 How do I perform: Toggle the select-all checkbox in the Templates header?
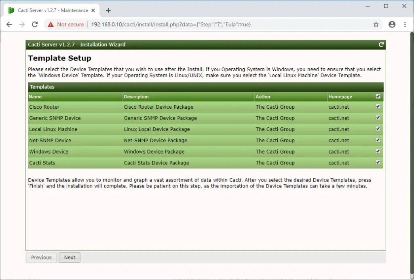click(x=378, y=97)
